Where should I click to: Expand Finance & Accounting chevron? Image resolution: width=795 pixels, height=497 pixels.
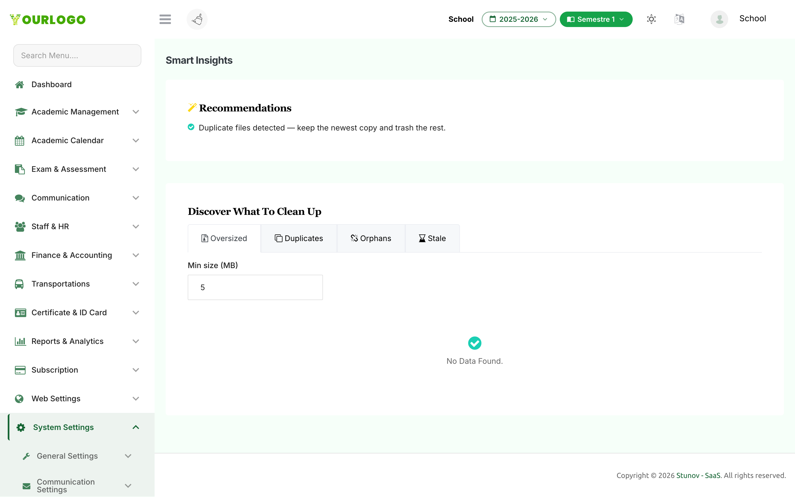(136, 255)
